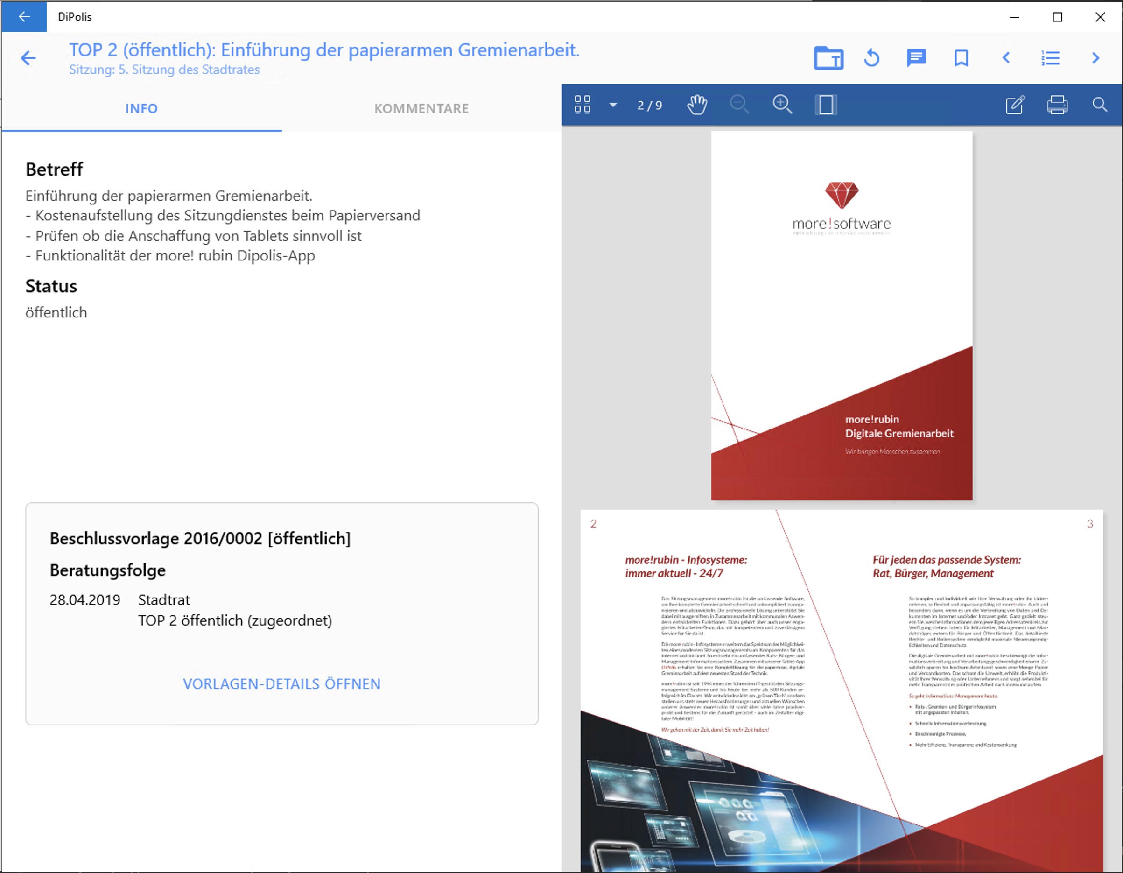Open the folder documents icon
The width and height of the screenshot is (1123, 873).
coord(828,58)
